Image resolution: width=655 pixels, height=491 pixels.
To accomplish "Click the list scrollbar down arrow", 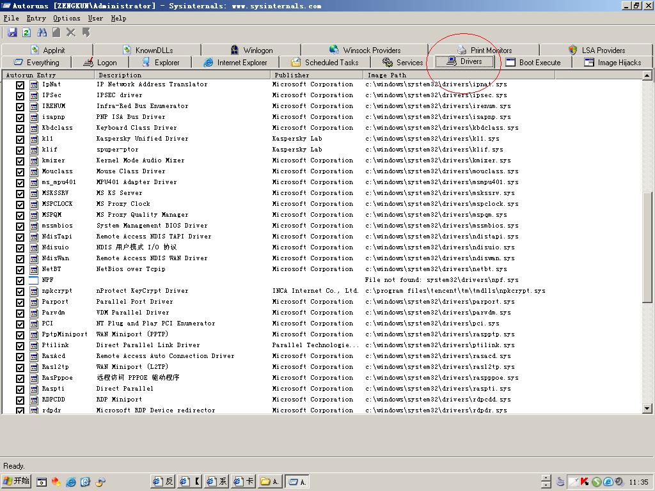I will click(x=647, y=409).
